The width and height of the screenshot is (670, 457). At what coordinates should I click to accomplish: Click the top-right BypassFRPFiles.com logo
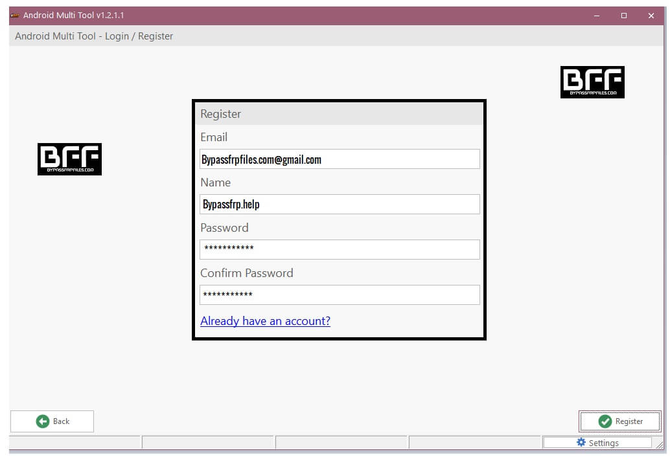click(592, 82)
